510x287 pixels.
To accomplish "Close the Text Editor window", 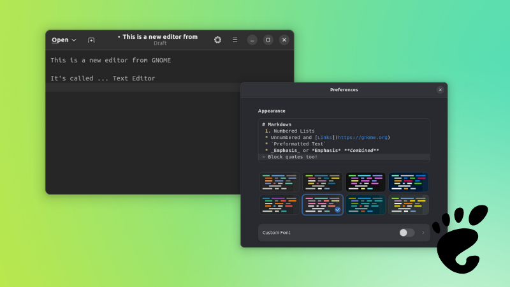I will (284, 40).
